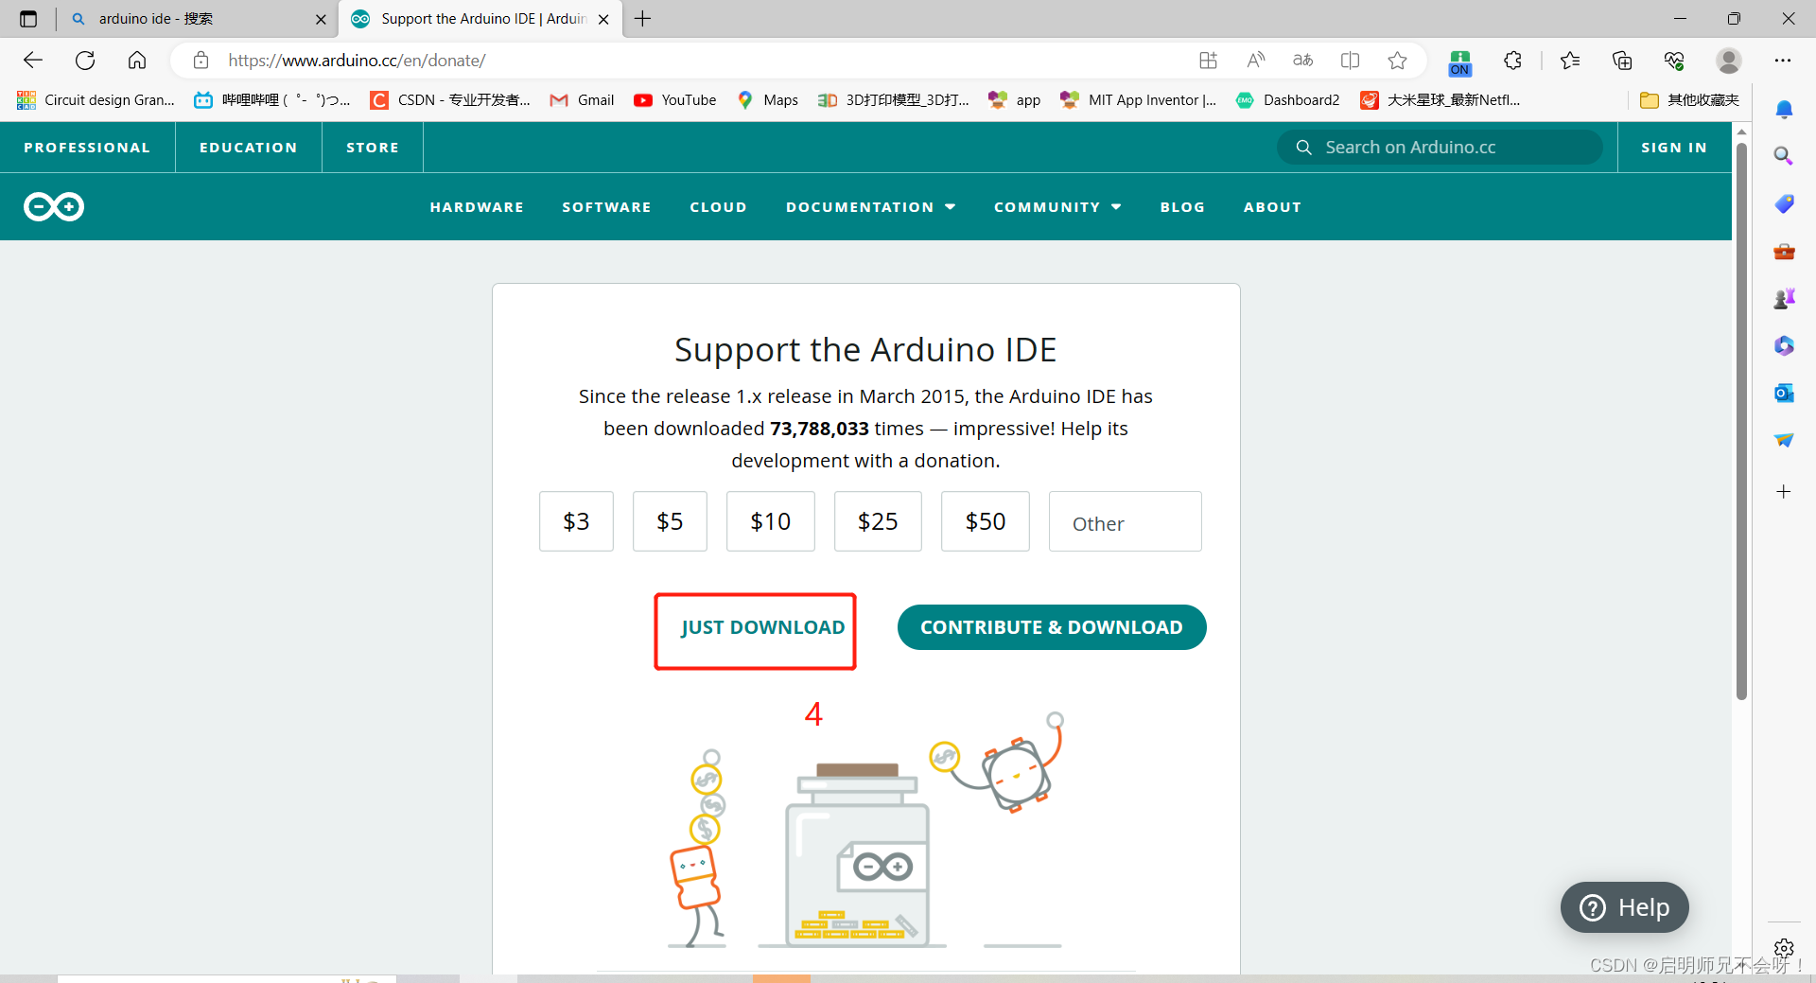Select the $3 donation amount

pos(576,521)
